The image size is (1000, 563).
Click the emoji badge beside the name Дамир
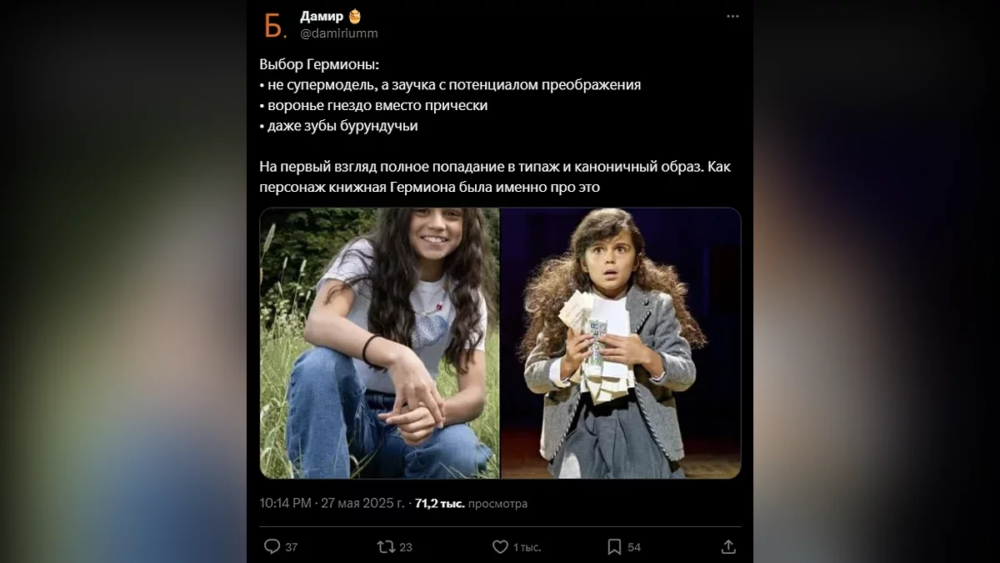coord(355,17)
